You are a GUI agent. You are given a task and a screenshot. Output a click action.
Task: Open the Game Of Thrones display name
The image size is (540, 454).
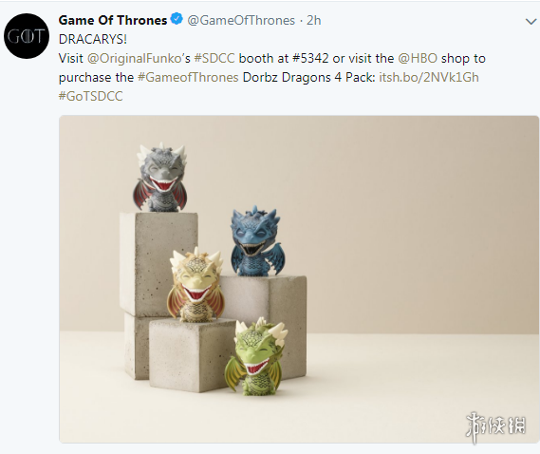point(113,20)
